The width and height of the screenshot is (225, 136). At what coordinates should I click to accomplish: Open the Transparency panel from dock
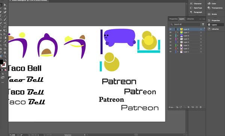click(215, 8)
